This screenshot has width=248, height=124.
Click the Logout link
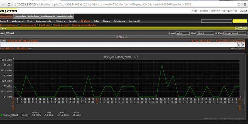(x=243, y=11)
